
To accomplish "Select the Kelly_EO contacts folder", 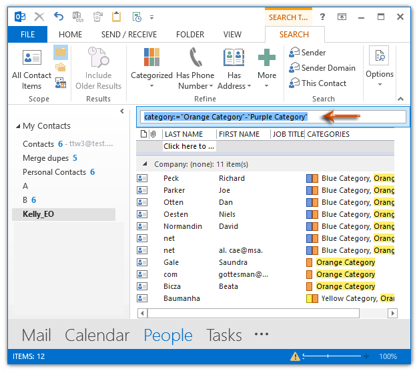I will (x=38, y=215).
